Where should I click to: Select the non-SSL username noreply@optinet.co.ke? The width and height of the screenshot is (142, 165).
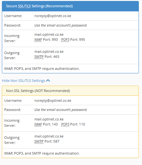(53, 101)
